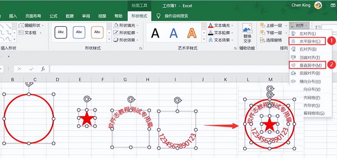Switch to the Help (帮助) tab
337x159 pixels.
[119, 16]
